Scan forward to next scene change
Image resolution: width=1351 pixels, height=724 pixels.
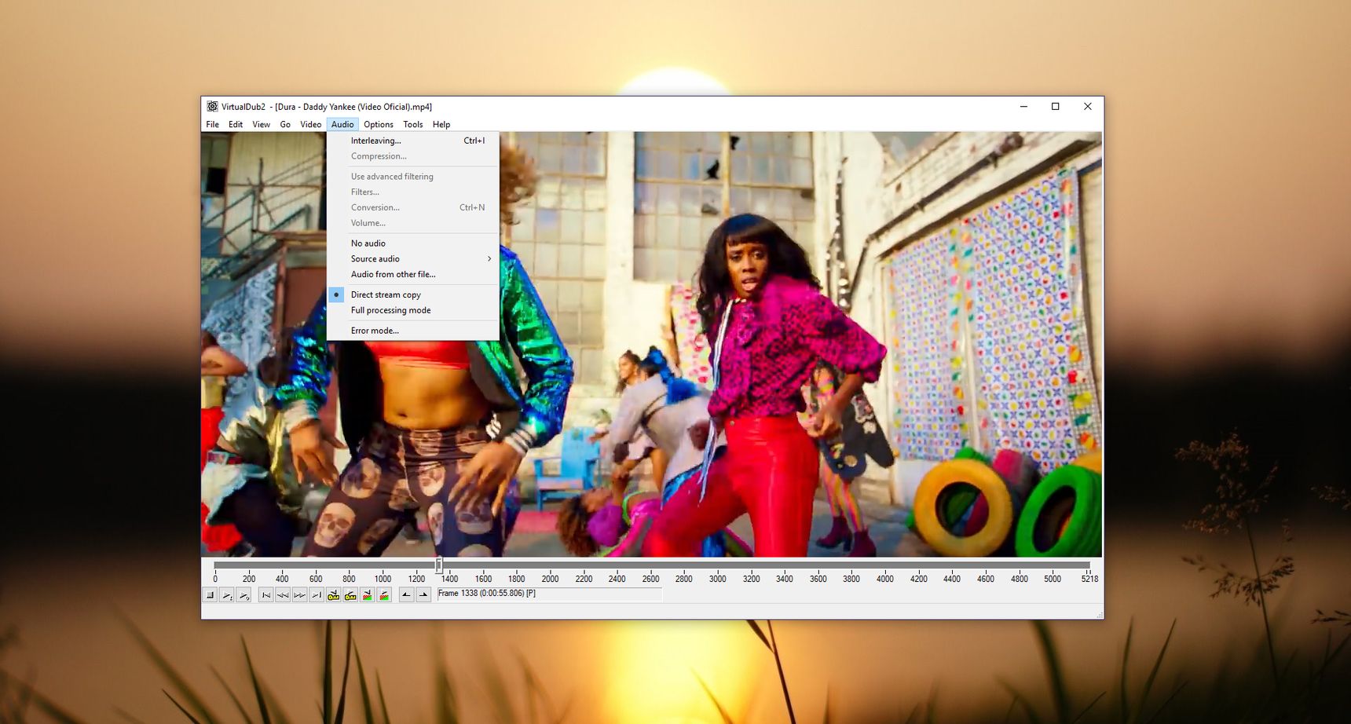point(384,595)
